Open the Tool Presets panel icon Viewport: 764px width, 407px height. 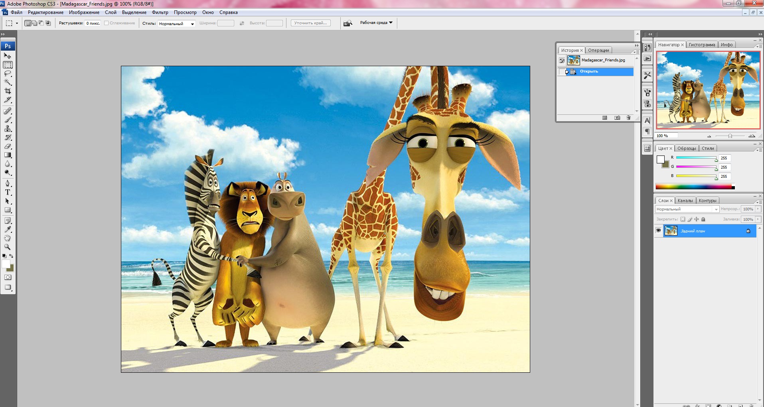tap(647, 75)
